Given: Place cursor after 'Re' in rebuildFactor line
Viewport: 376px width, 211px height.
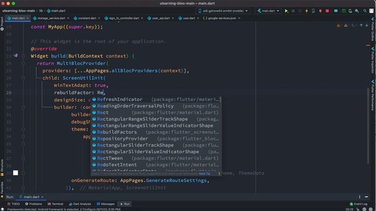Looking at the screenshot, I should [x=103, y=93].
